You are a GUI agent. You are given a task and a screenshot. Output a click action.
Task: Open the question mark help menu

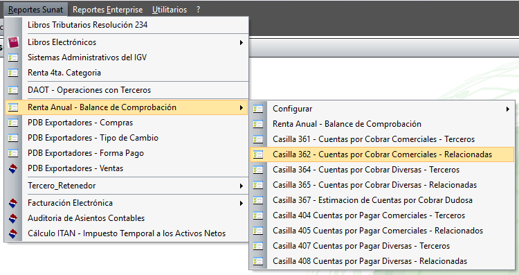pos(198,10)
